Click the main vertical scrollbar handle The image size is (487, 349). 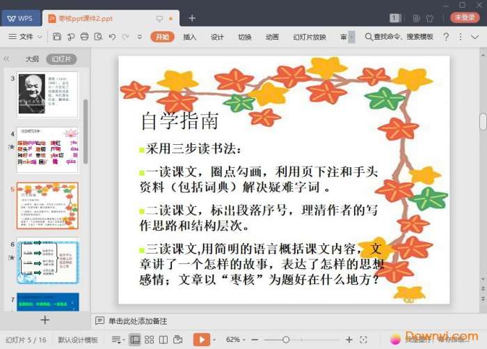tap(483, 122)
